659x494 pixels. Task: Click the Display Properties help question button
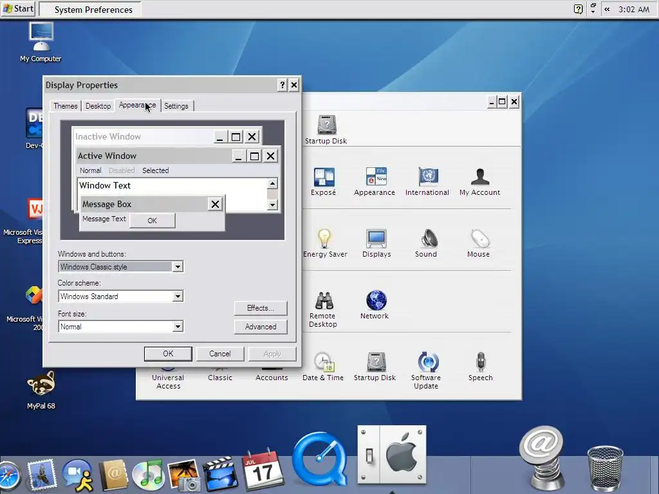click(x=283, y=86)
